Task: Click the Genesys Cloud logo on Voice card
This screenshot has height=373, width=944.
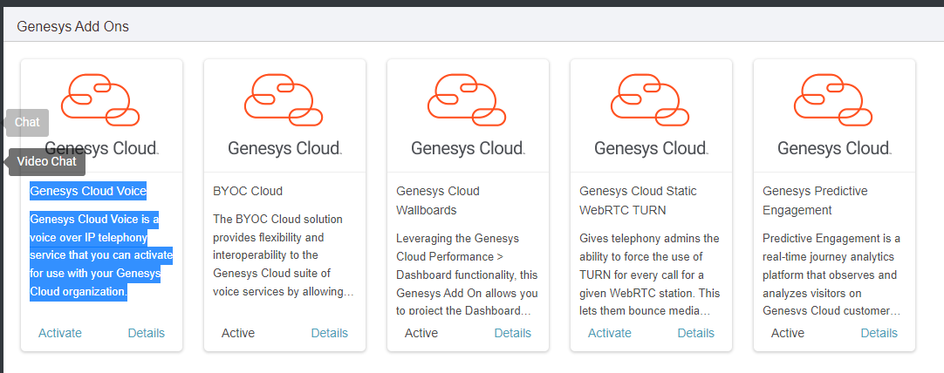Action: pyautogui.click(x=101, y=115)
